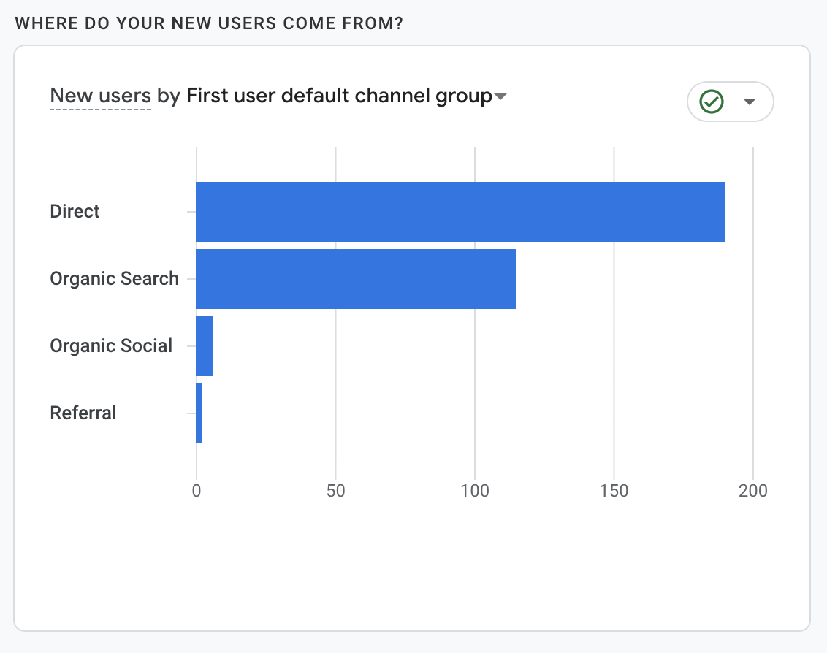This screenshot has height=653, width=827.
Task: Click the "Referral" channel label
Action: (83, 413)
